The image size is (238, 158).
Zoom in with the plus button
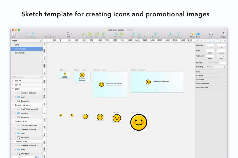click(x=72, y=34)
